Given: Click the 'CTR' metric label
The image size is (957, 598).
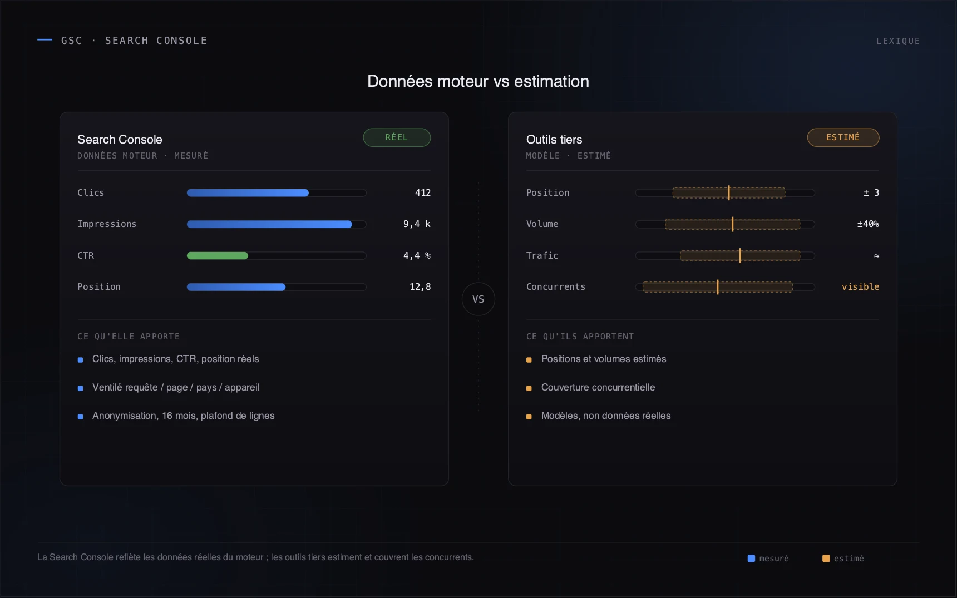Looking at the screenshot, I should (86, 256).
